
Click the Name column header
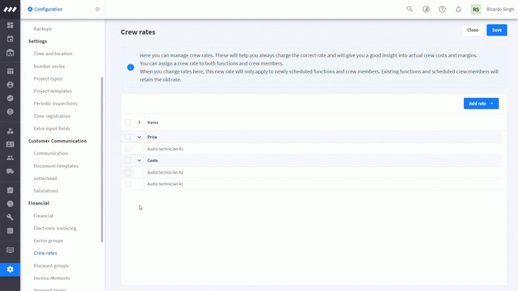153,122
